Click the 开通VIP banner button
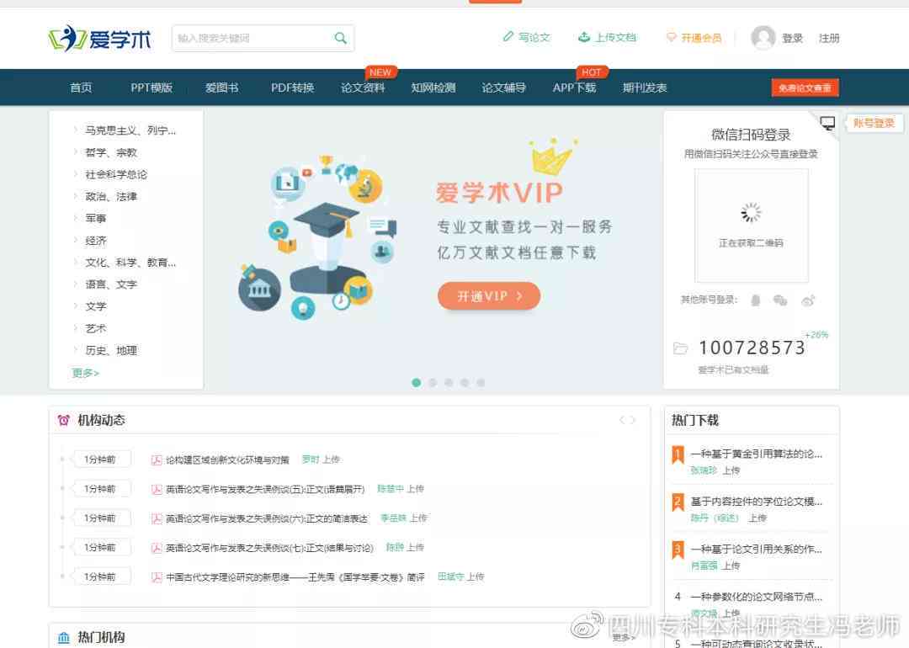Screen dimensions: 909x648 click(489, 296)
